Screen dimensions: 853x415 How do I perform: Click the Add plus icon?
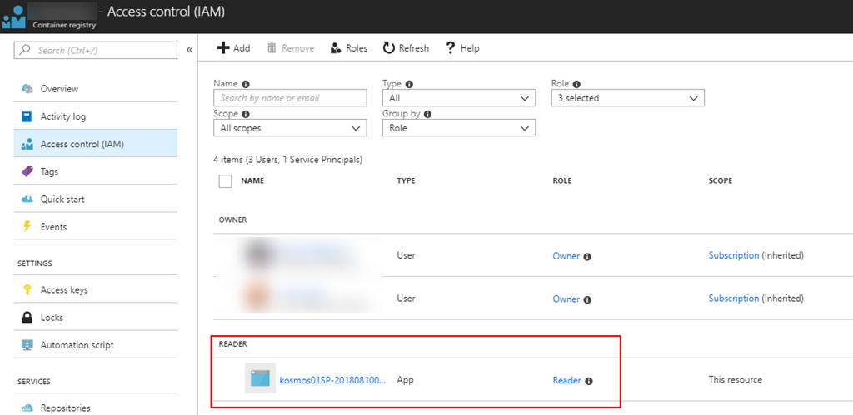(223, 48)
